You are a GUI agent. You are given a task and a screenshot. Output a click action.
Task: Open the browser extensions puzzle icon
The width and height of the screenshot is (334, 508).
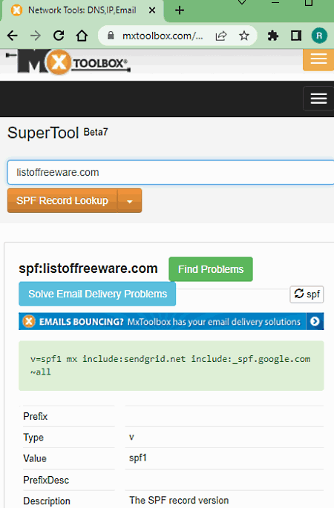273,36
